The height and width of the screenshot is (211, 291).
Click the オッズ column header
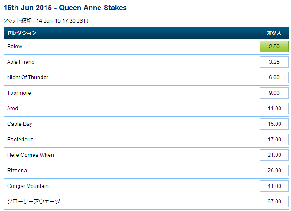(x=274, y=33)
